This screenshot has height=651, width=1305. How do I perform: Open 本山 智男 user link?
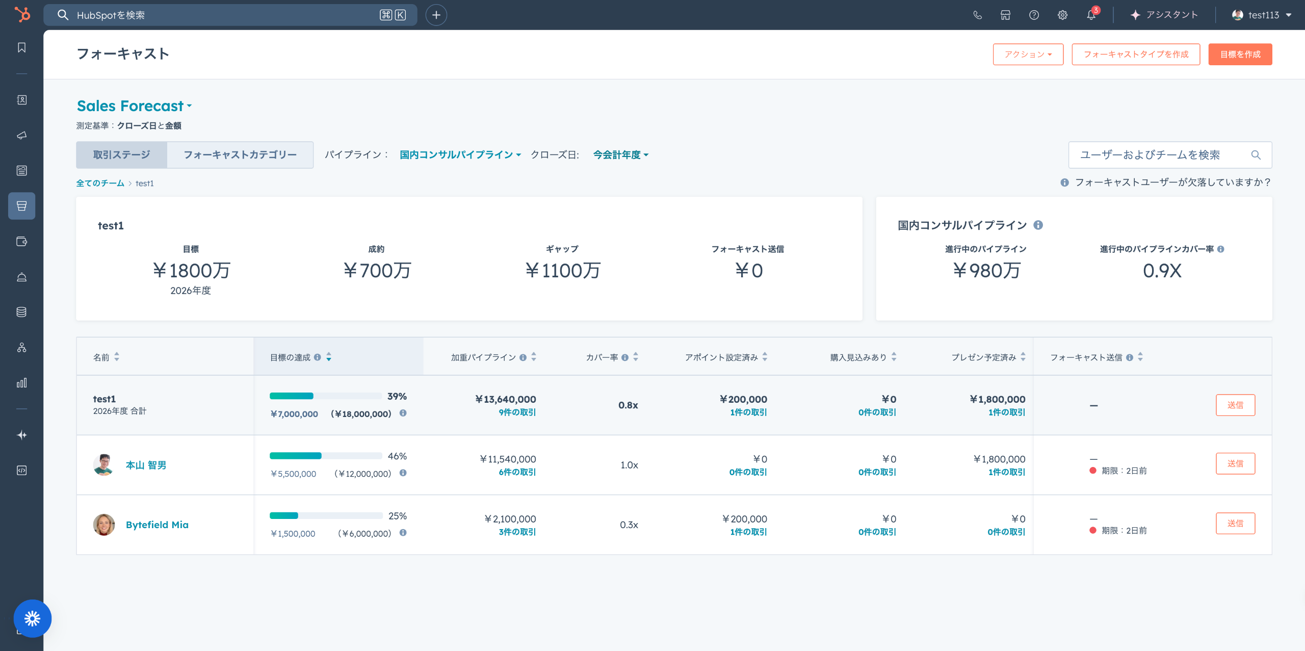pyautogui.click(x=146, y=465)
